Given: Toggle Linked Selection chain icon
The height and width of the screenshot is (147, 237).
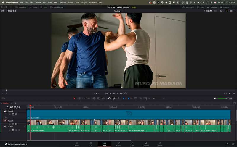Looking at the screenshot, I should click(x=114, y=98).
